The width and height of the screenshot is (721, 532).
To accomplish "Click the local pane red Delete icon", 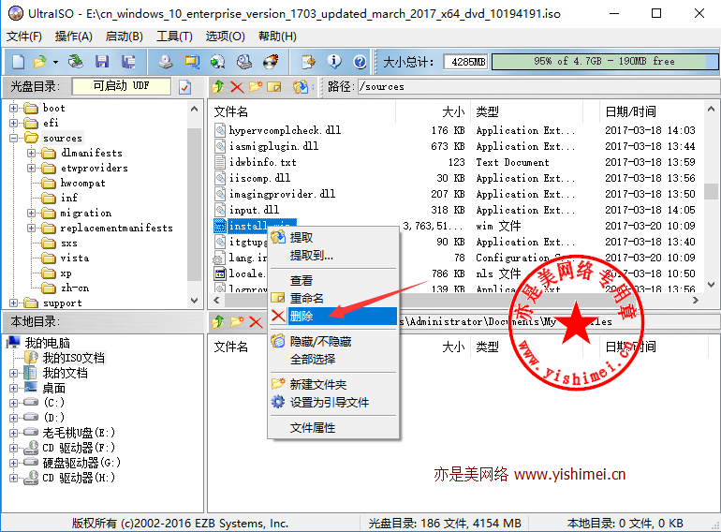I will pyautogui.click(x=256, y=322).
